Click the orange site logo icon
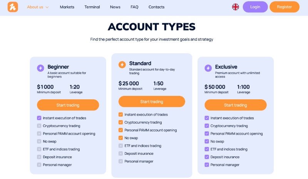The image size is (308, 179). (13, 7)
